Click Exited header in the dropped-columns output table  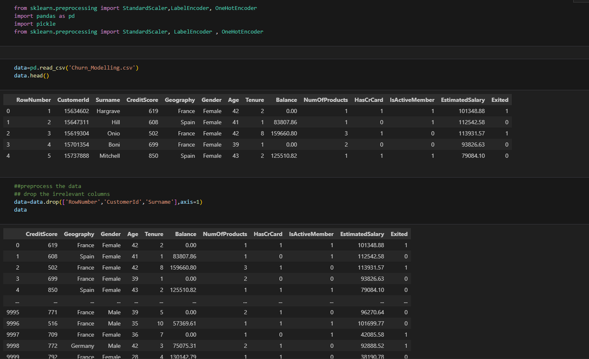399,234
